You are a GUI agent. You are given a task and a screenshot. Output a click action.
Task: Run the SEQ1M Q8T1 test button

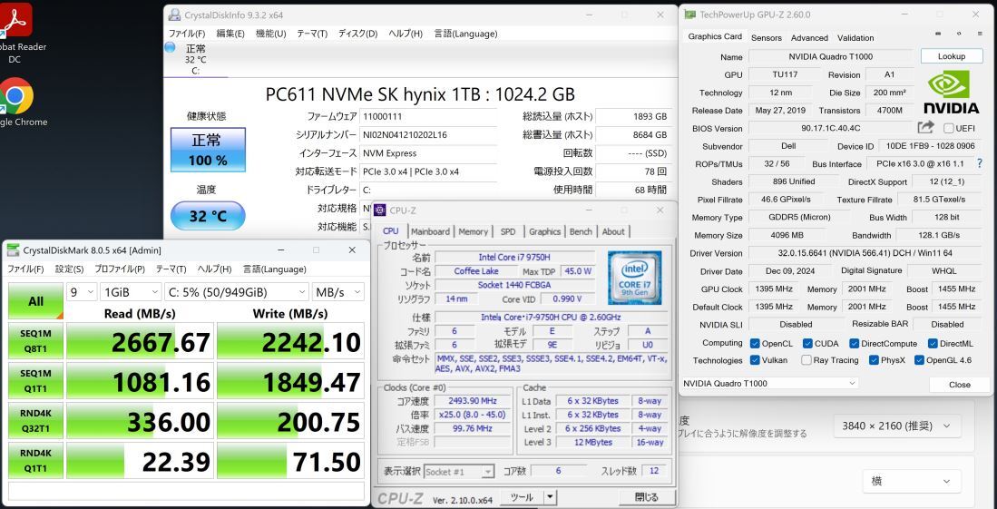point(35,342)
